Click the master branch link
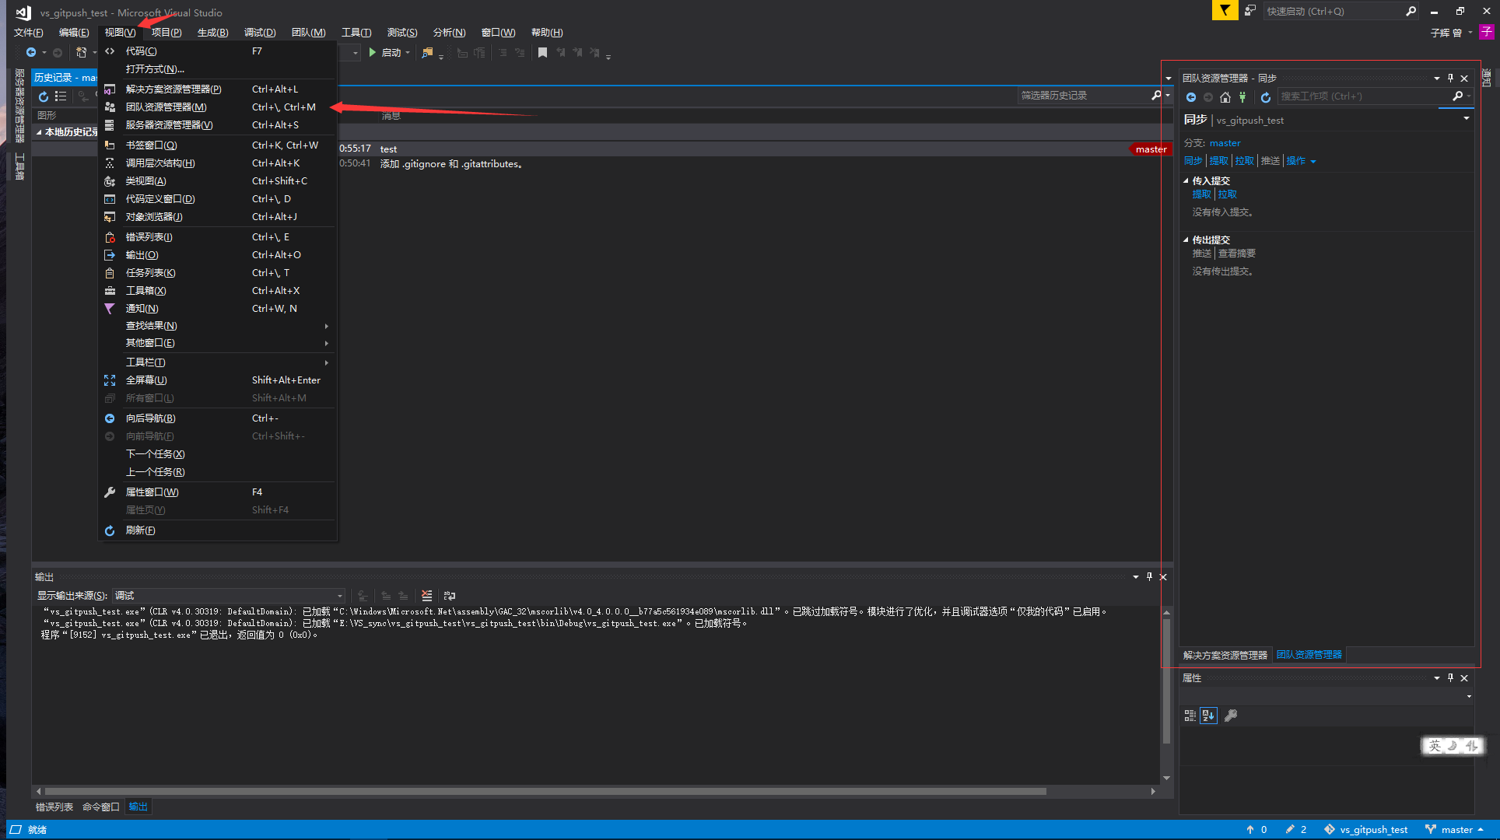The image size is (1500, 840). 1225,143
